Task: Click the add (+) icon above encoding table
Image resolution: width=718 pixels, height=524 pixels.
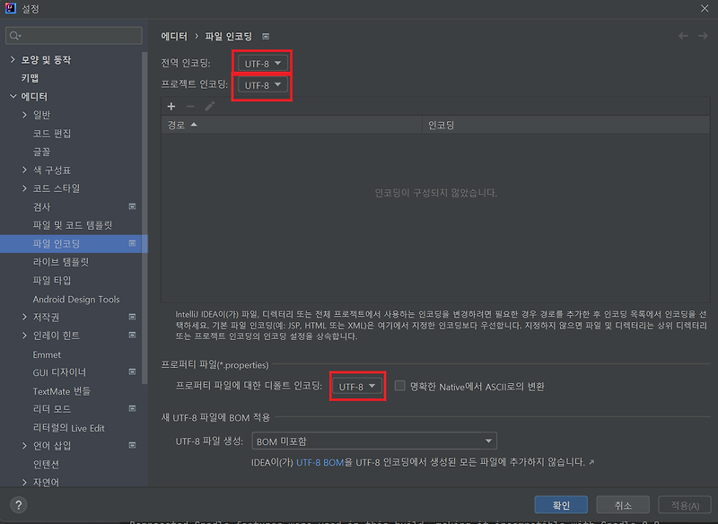Action: (x=171, y=107)
